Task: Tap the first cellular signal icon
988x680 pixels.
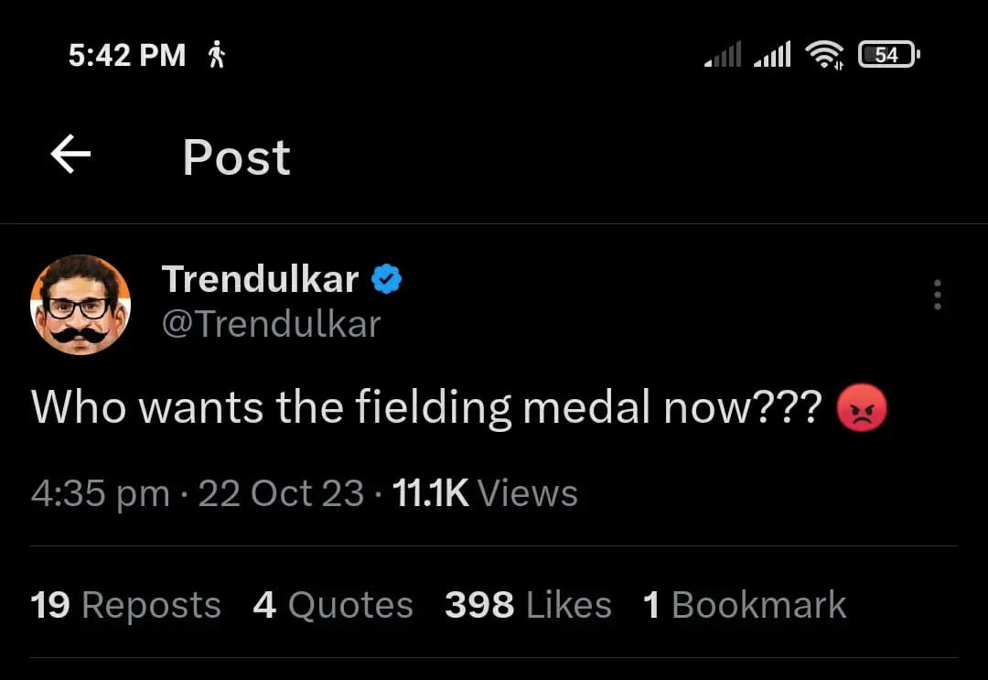Action: point(723,56)
